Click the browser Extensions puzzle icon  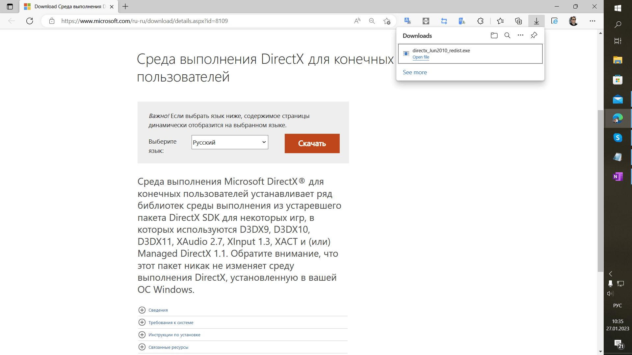480,21
